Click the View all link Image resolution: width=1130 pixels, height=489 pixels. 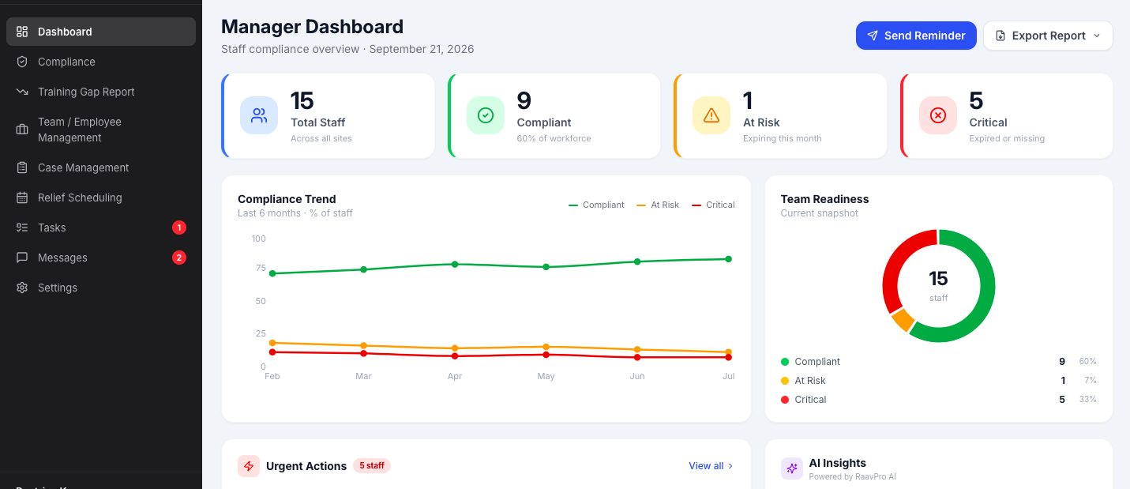[x=711, y=466]
